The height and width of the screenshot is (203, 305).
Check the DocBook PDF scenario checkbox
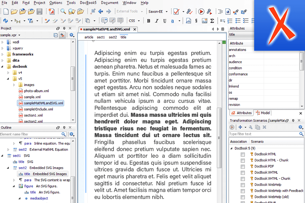(243, 166)
